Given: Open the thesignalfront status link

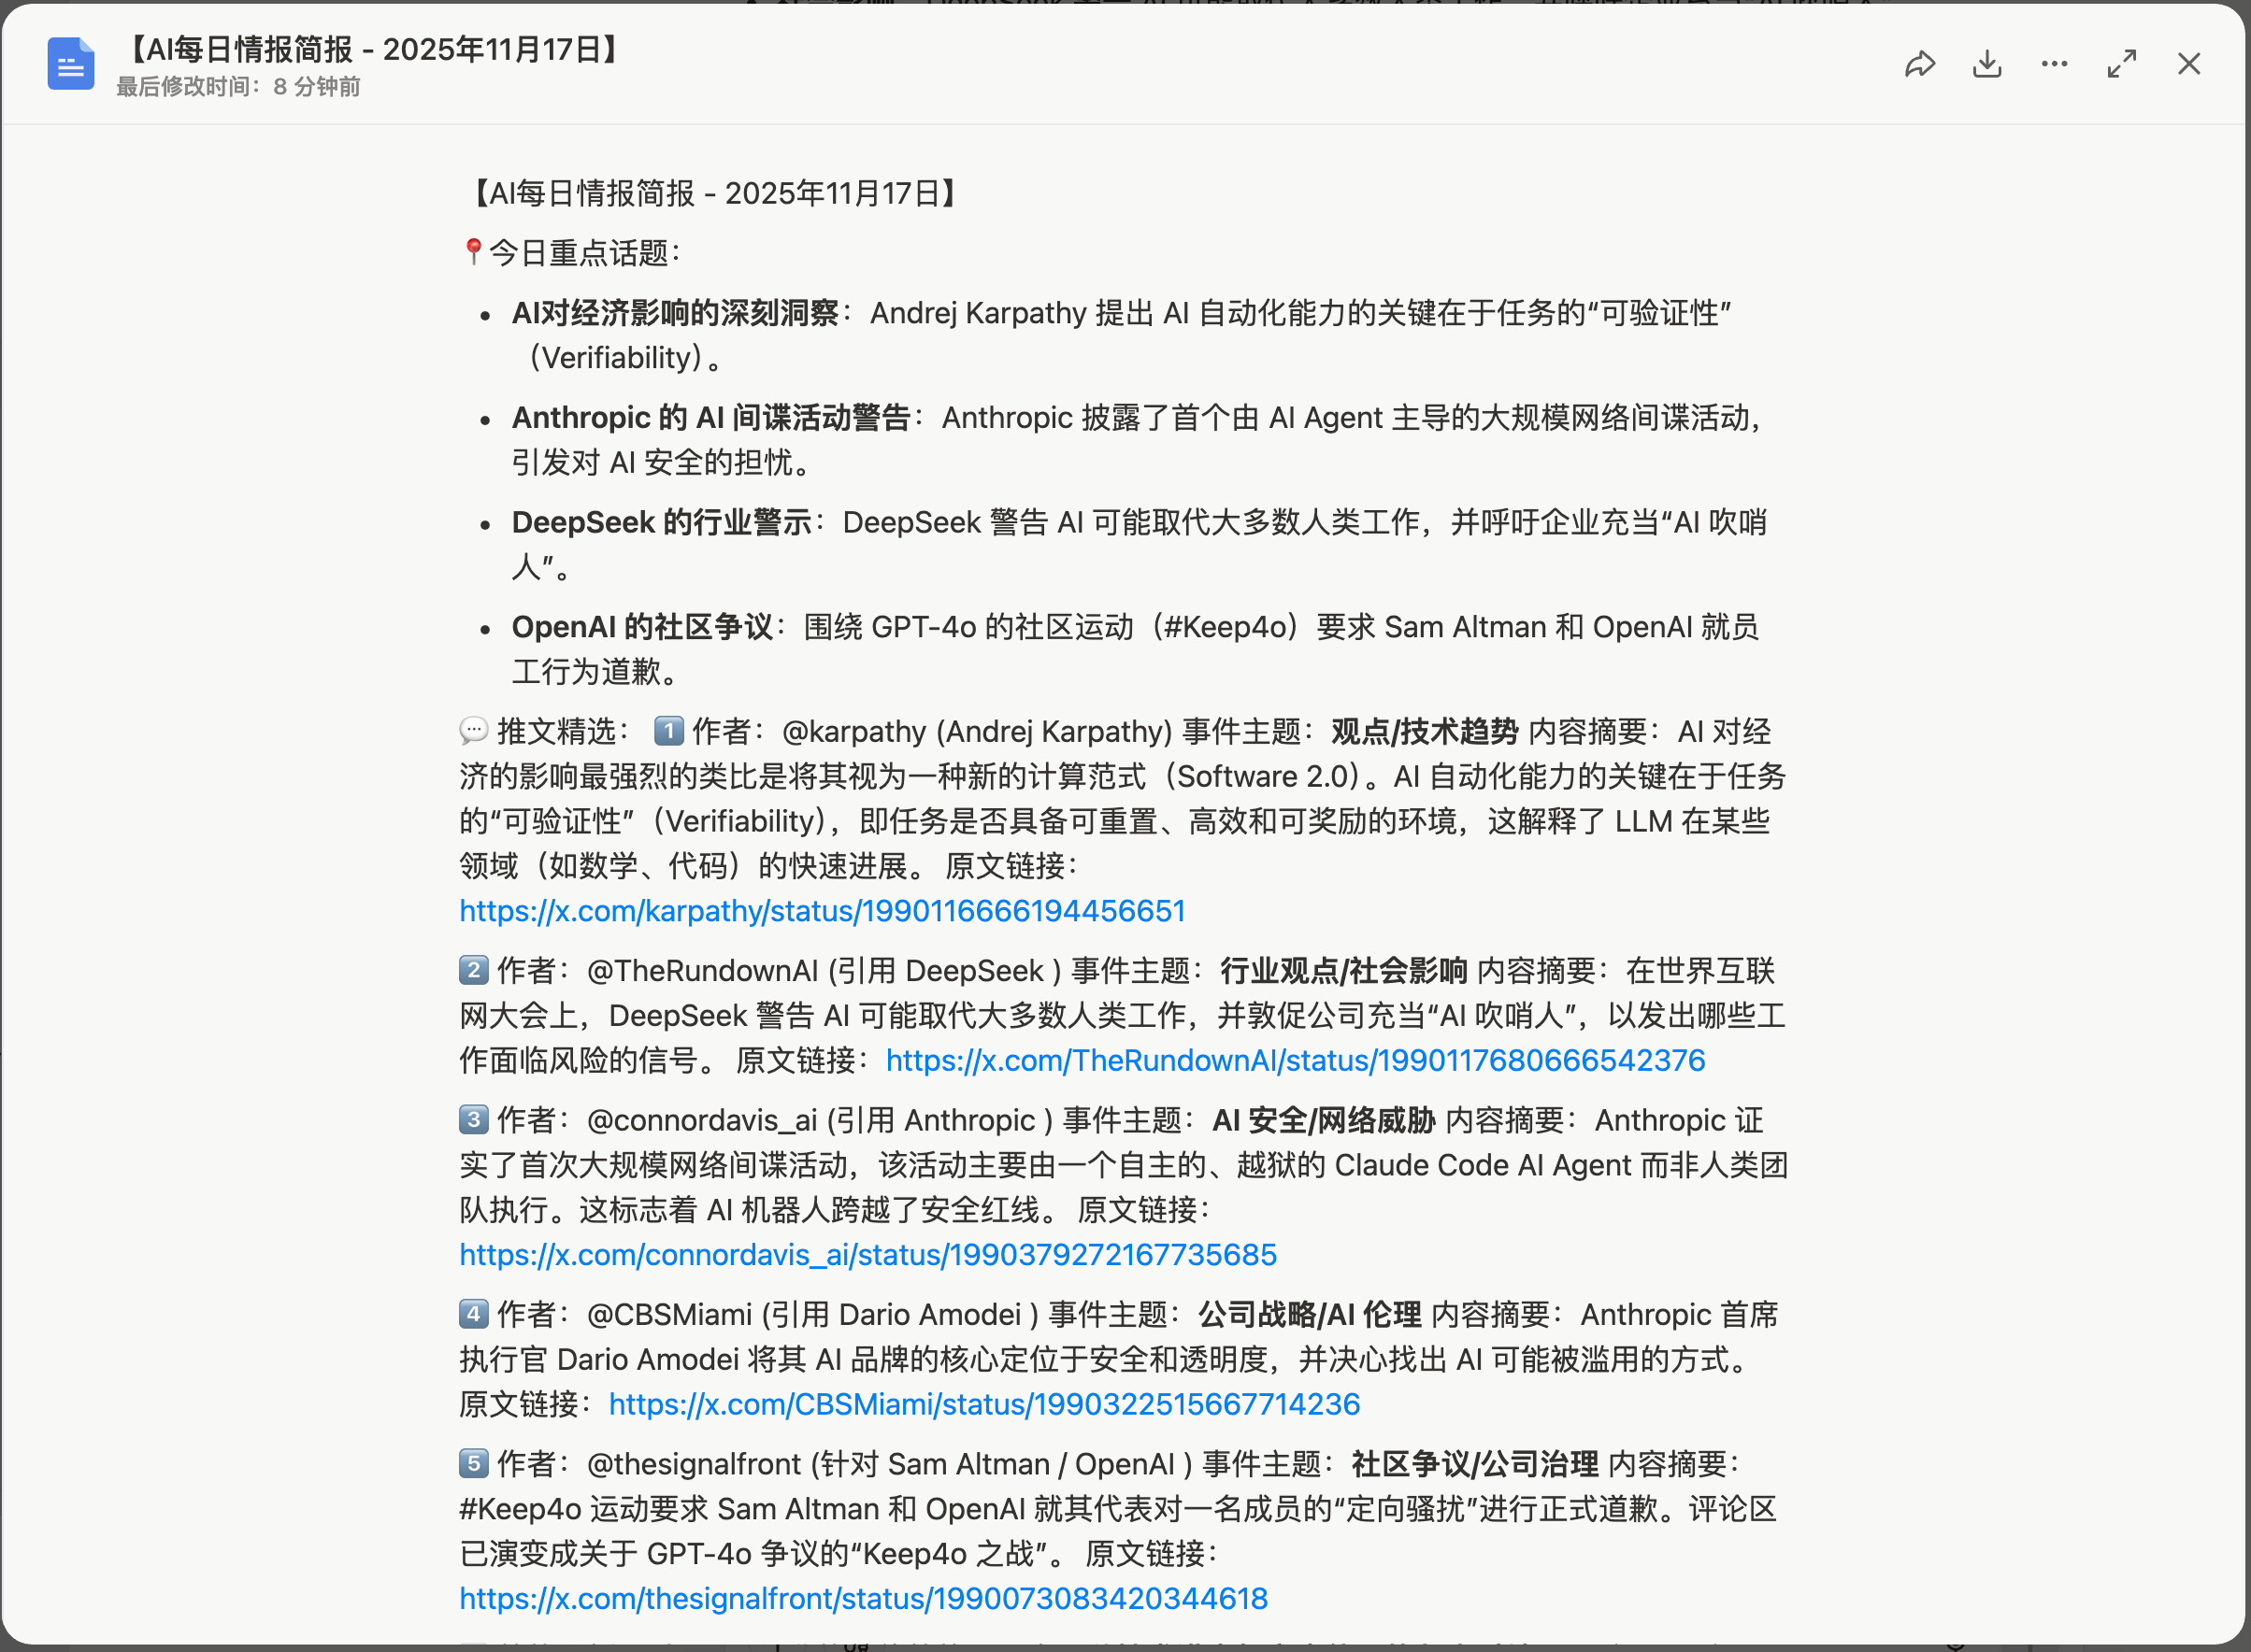Looking at the screenshot, I should coord(863,1598).
